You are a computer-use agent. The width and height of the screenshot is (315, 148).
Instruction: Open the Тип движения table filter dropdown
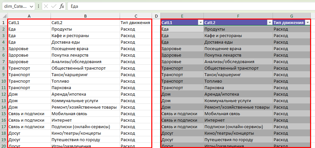point(307,23)
